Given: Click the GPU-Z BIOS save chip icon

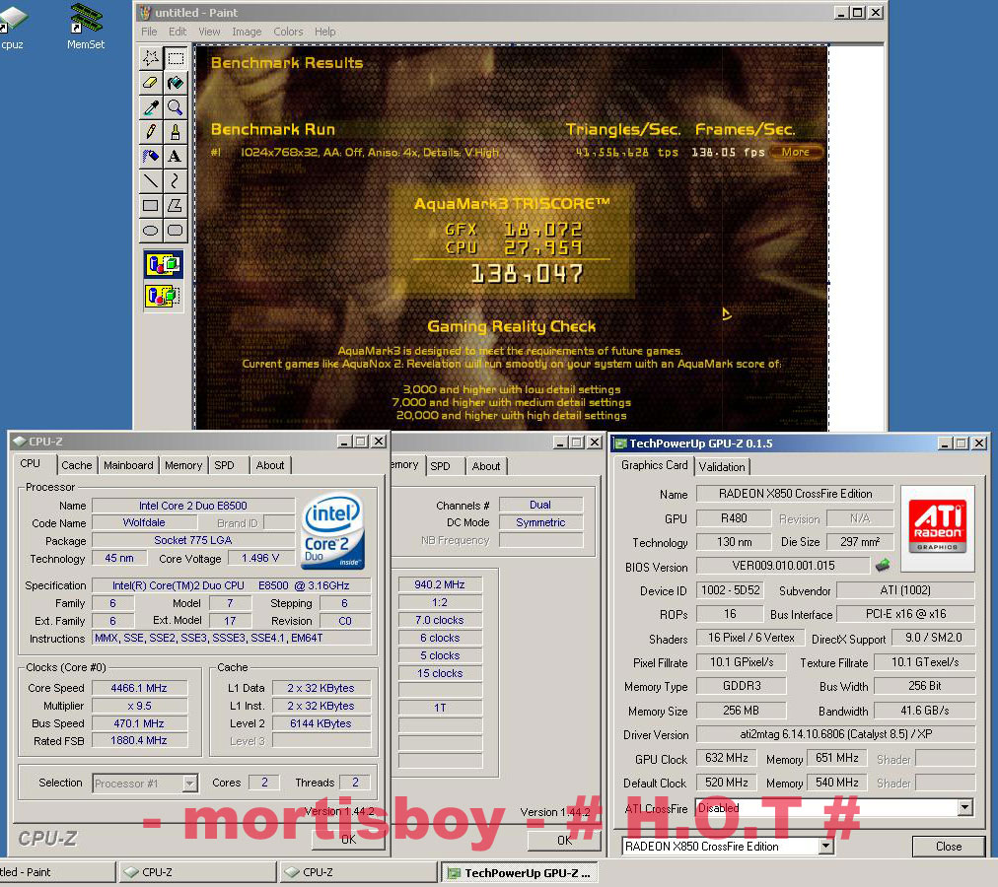Looking at the screenshot, I should [x=883, y=565].
